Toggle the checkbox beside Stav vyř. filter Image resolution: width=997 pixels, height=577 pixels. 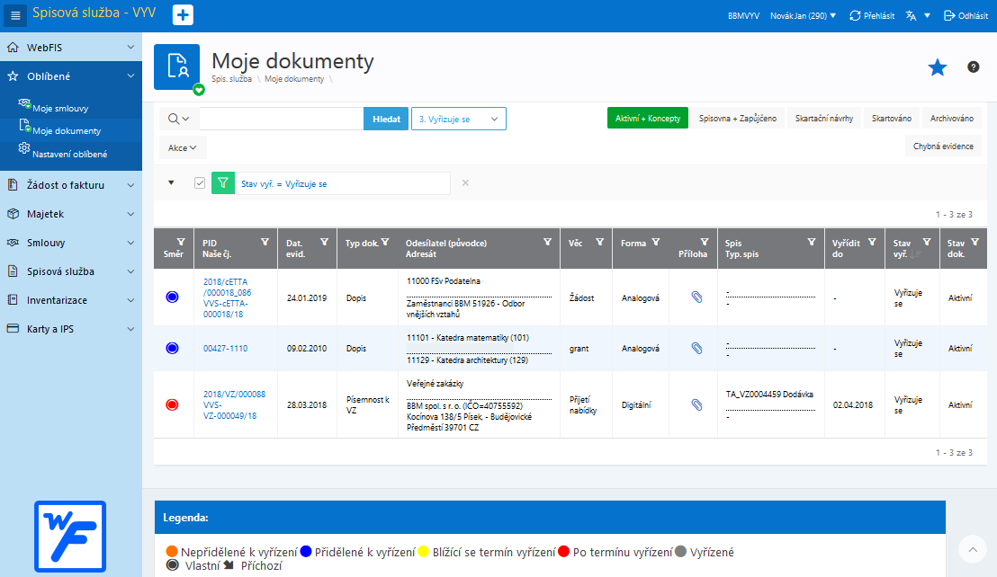point(200,182)
